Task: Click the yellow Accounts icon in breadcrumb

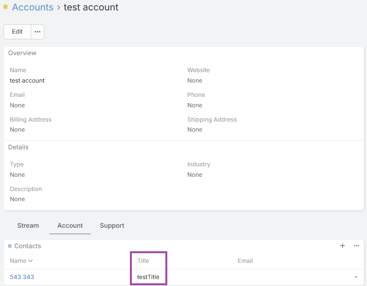Action: click(x=5, y=7)
